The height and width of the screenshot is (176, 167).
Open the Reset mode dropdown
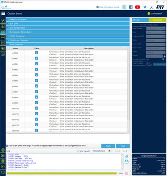click(156, 48)
